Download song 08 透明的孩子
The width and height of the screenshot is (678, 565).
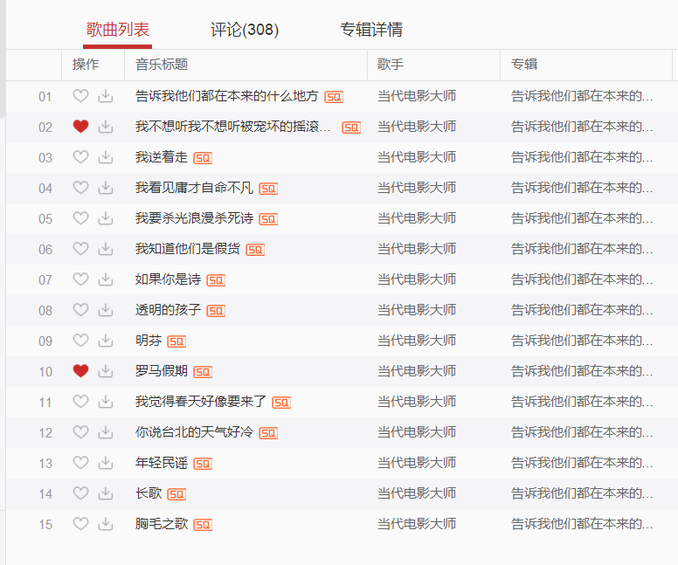coord(106,310)
